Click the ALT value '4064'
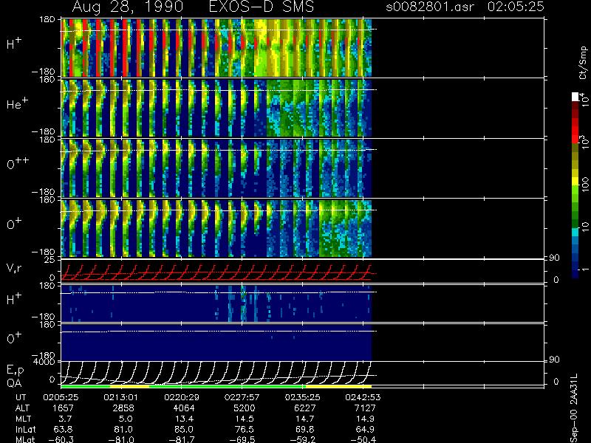591x443 pixels. point(183,408)
